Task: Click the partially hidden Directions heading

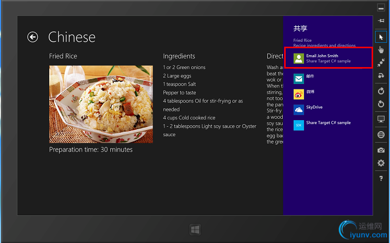Action: (275, 56)
